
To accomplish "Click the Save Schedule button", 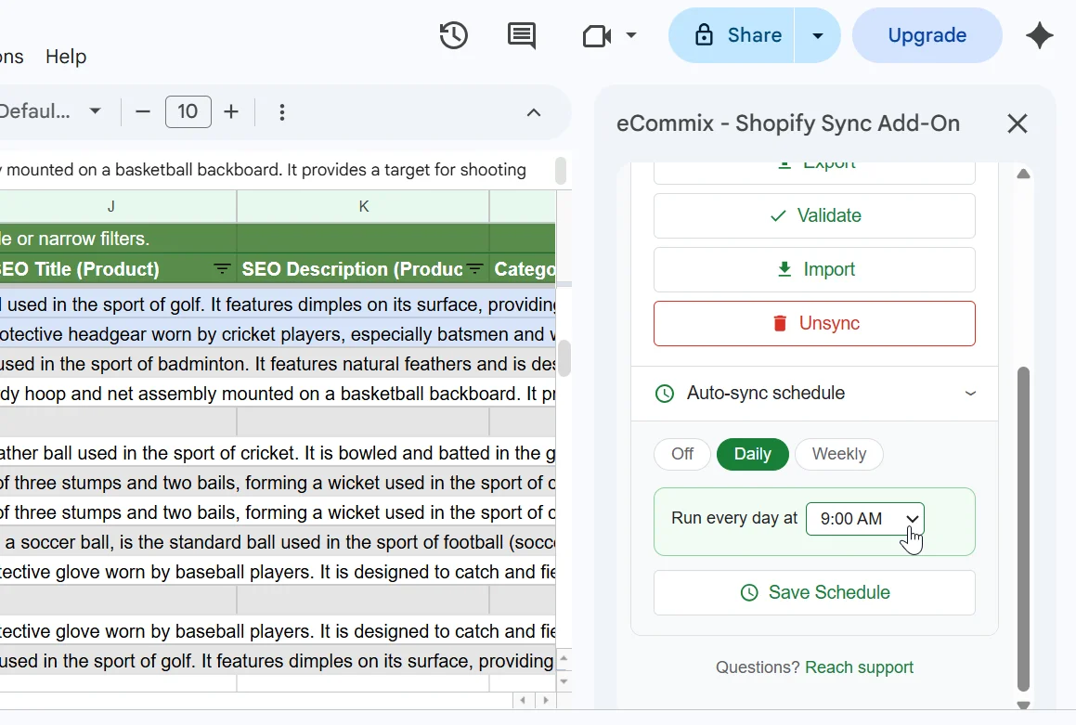I will [814, 592].
